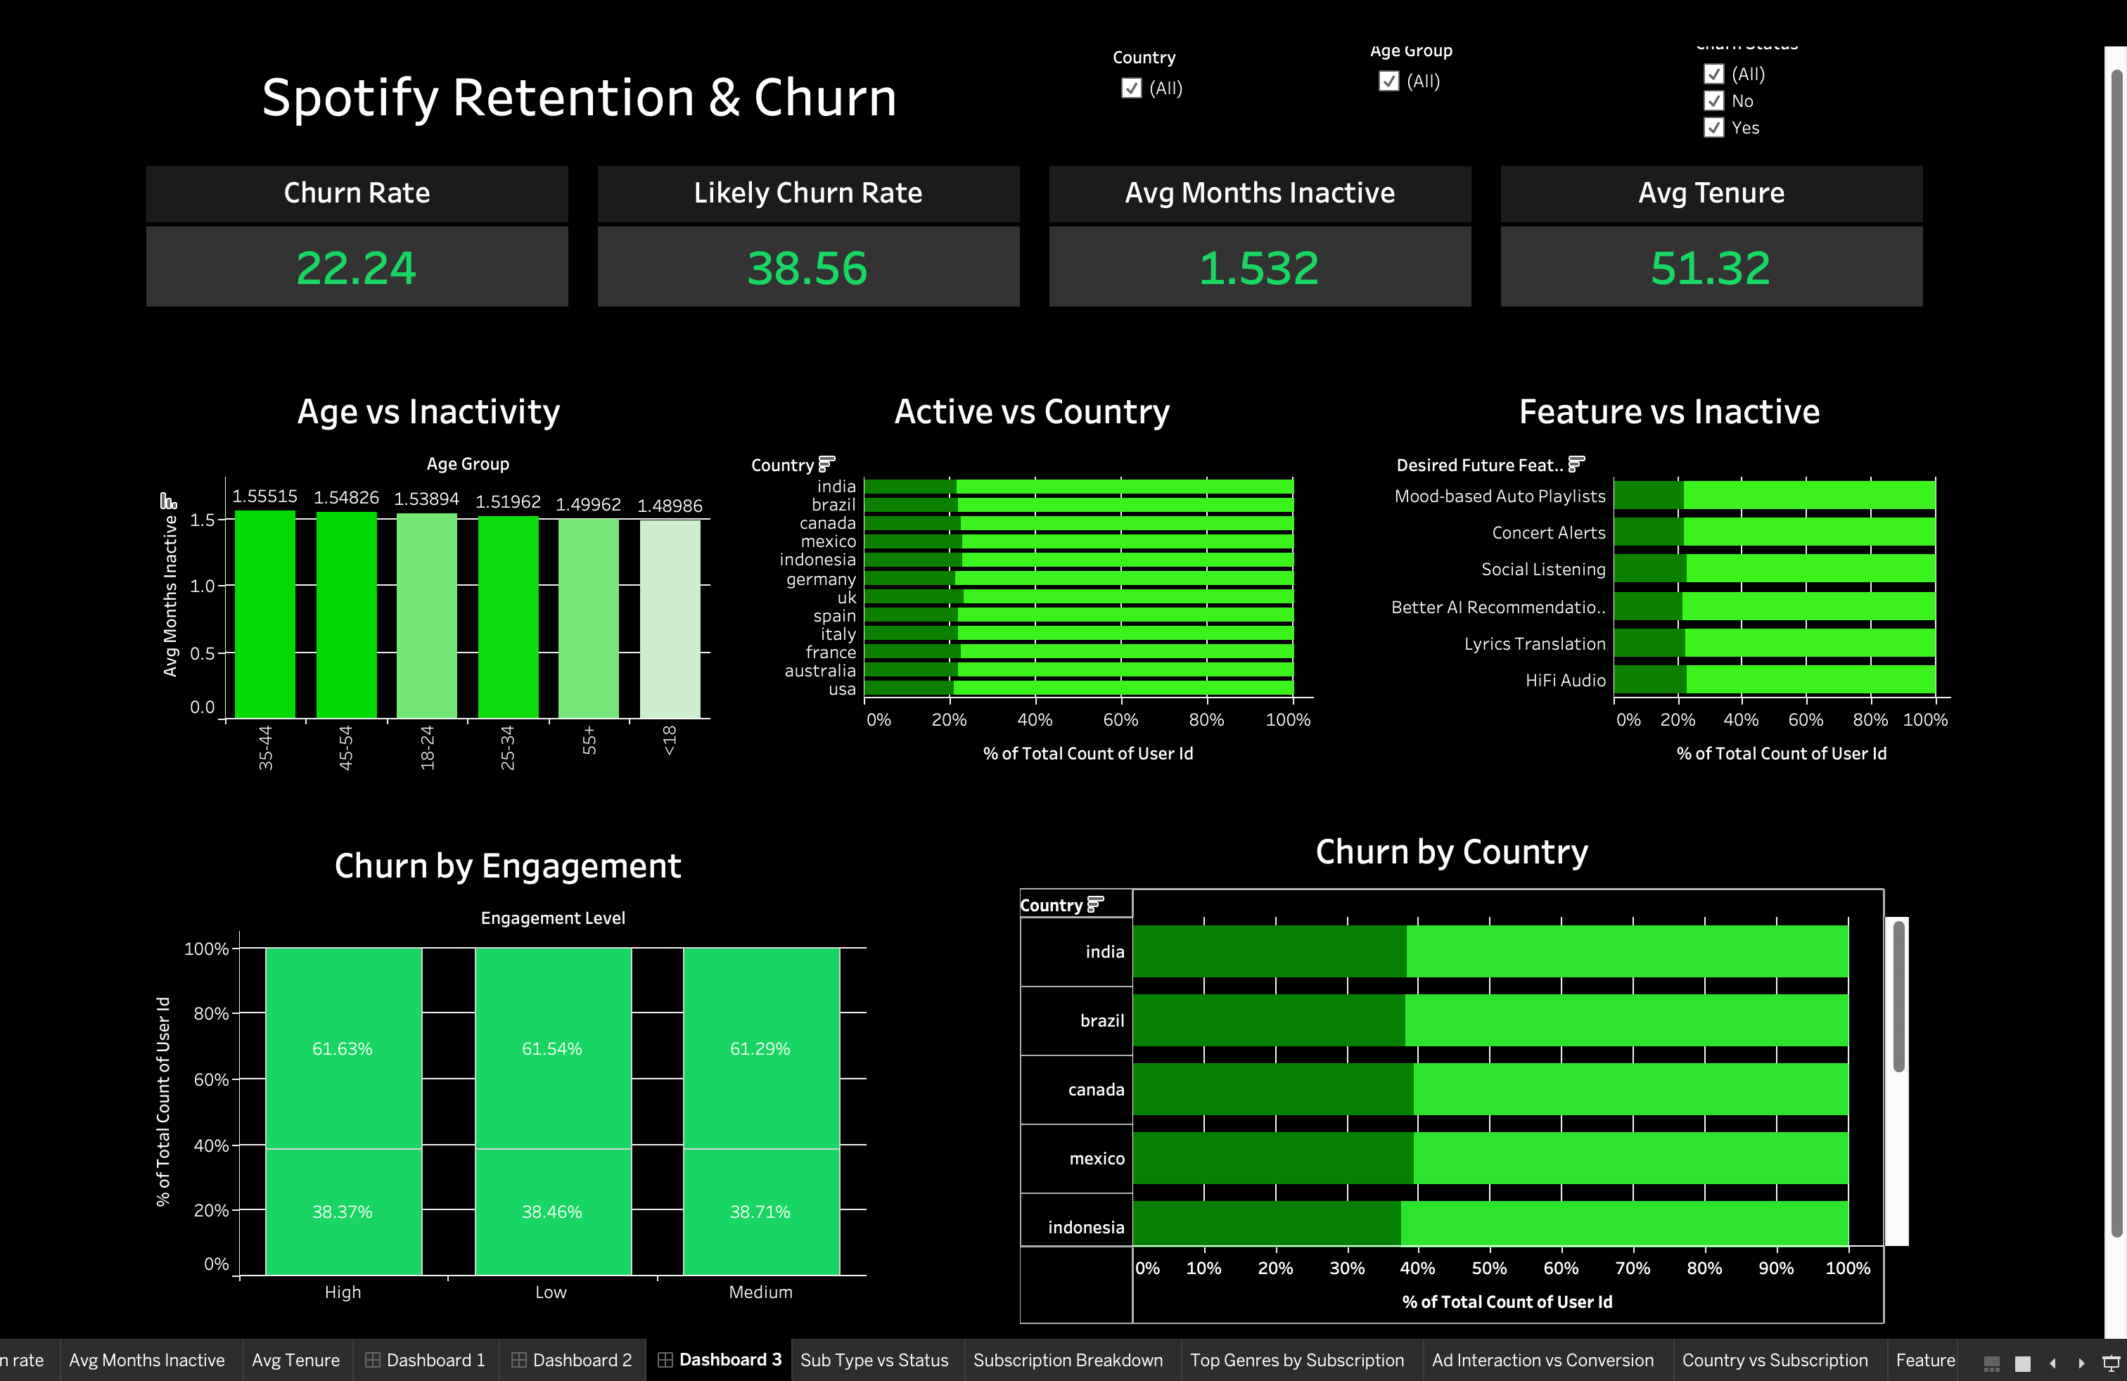The width and height of the screenshot is (2127, 1381).
Task: Open the Ad Interaction vs Conversion tab
Action: tap(1542, 1360)
